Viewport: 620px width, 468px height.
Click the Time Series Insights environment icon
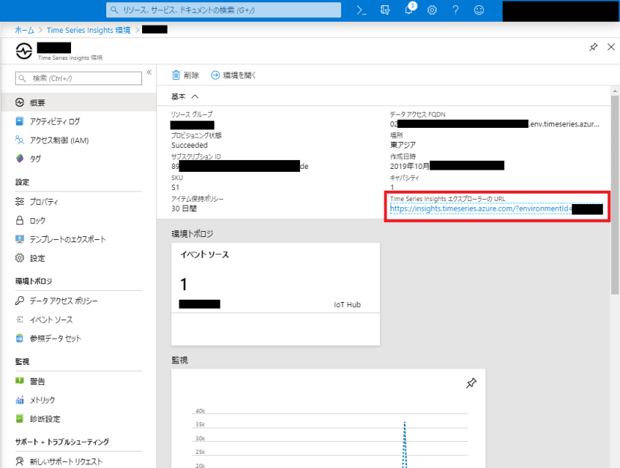click(x=24, y=51)
